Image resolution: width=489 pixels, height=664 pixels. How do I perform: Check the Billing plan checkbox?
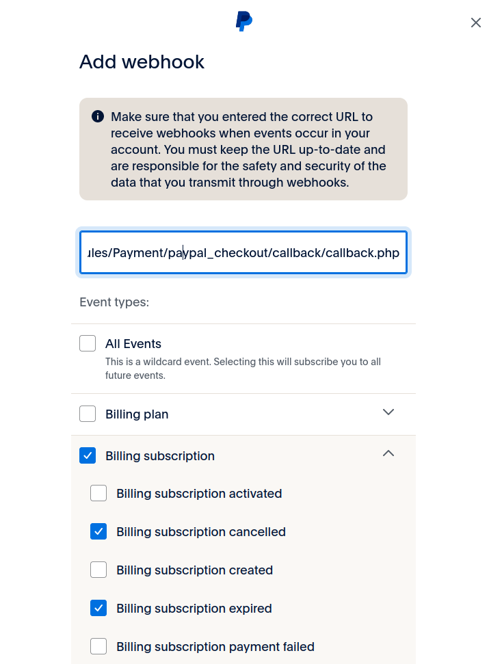88,414
